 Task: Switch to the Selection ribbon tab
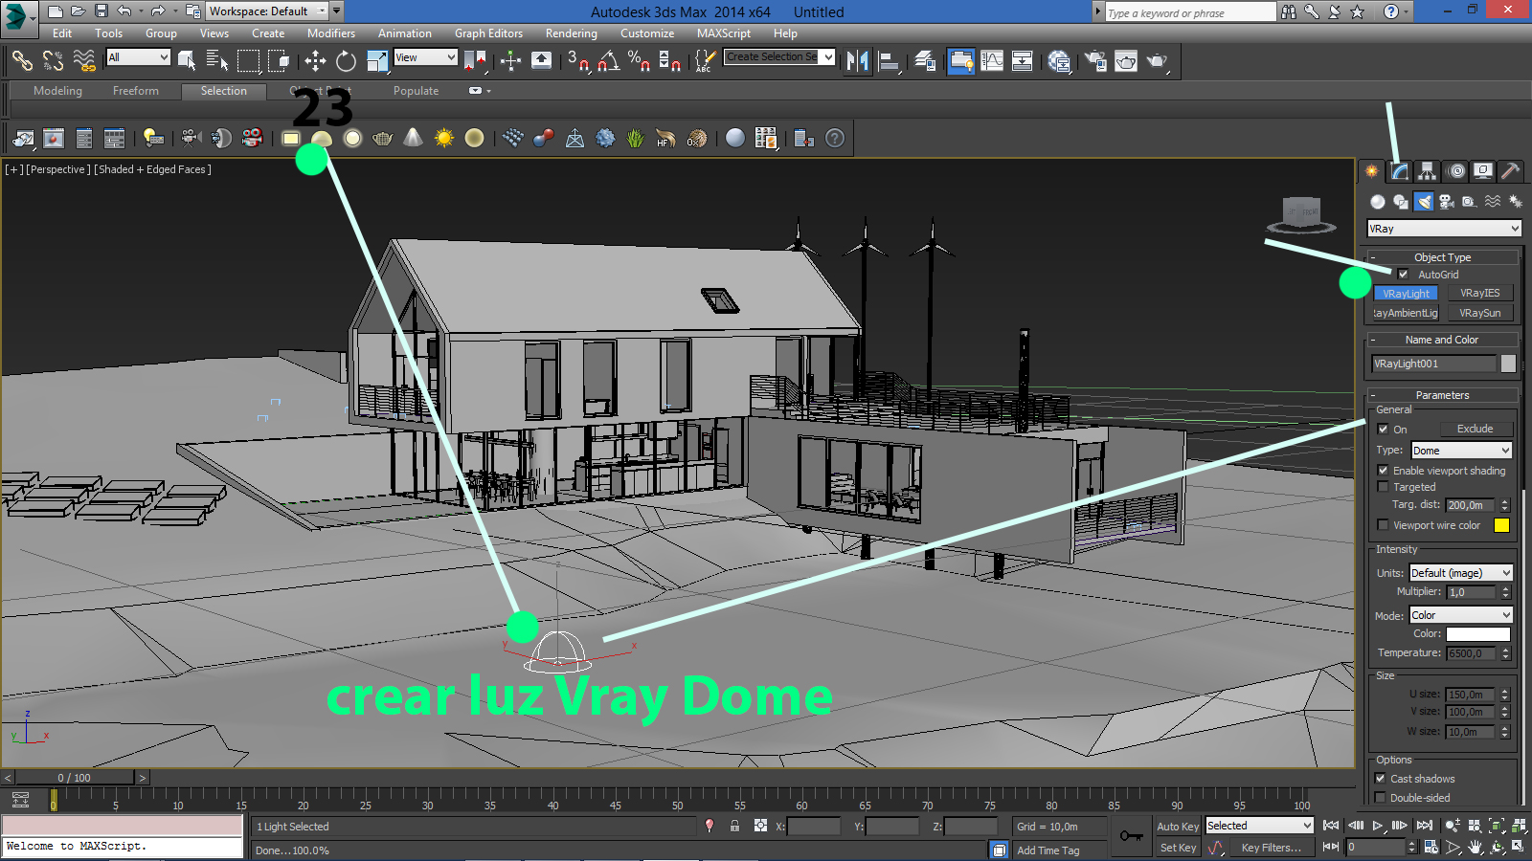223,91
